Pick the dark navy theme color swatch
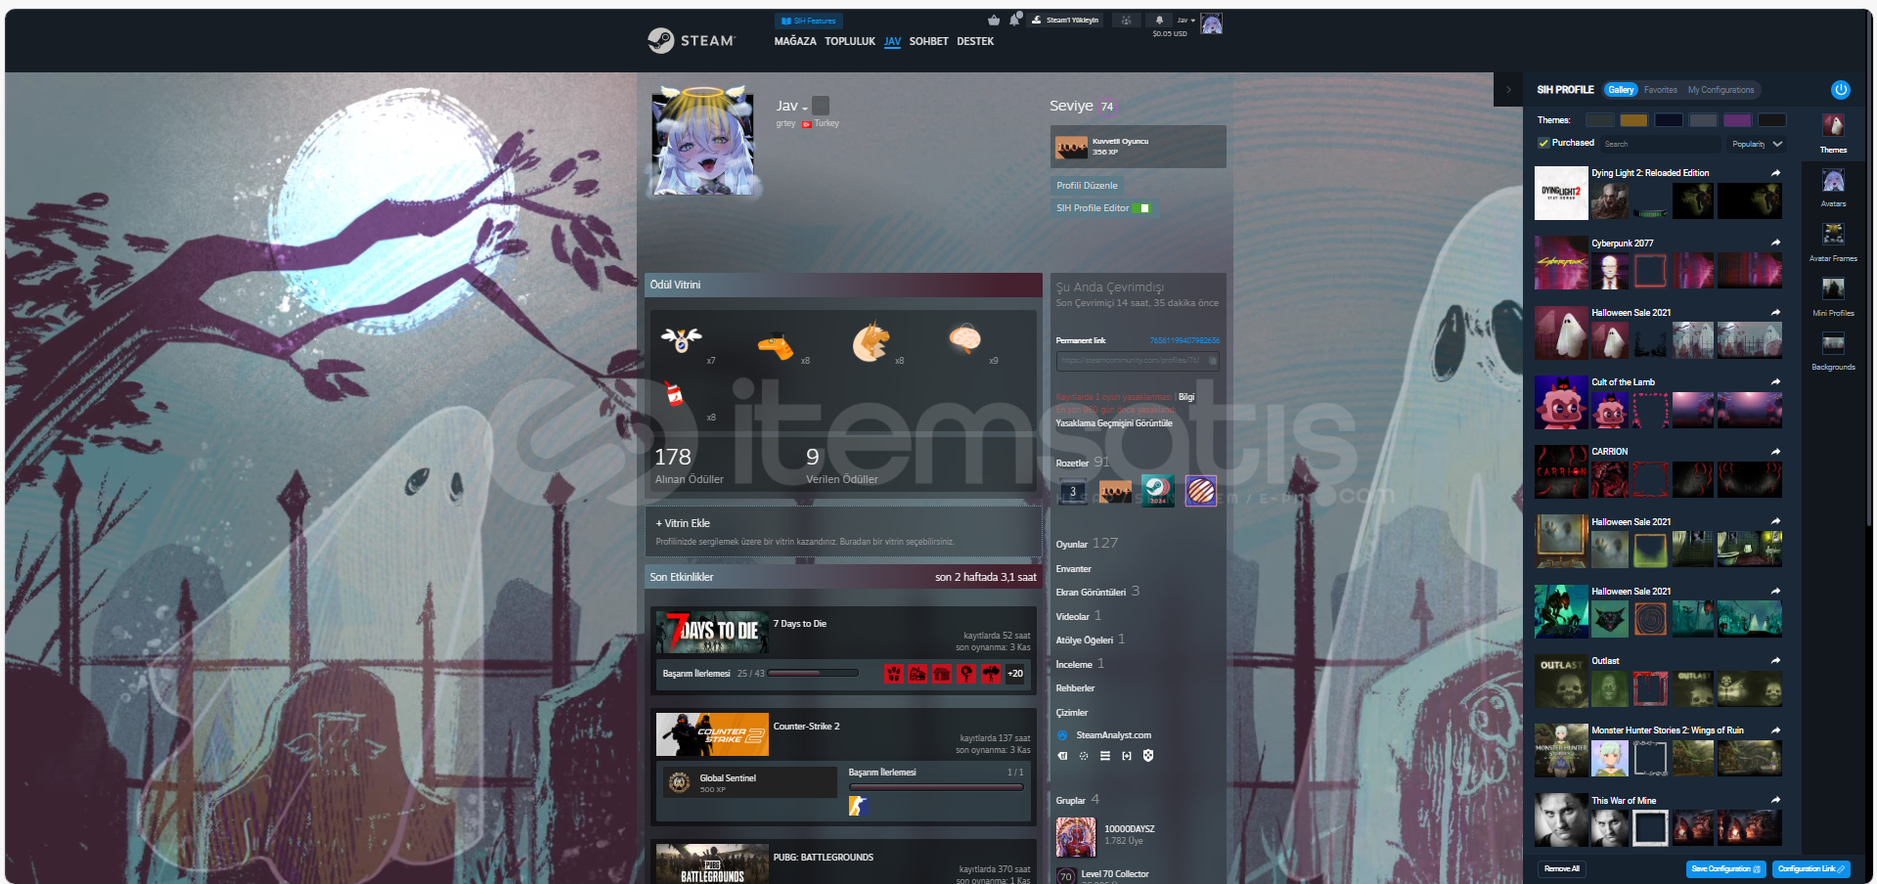This screenshot has height=884, width=1877. [1669, 120]
